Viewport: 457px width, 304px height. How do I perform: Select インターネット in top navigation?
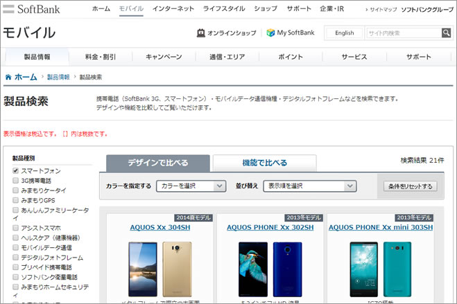[173, 9]
